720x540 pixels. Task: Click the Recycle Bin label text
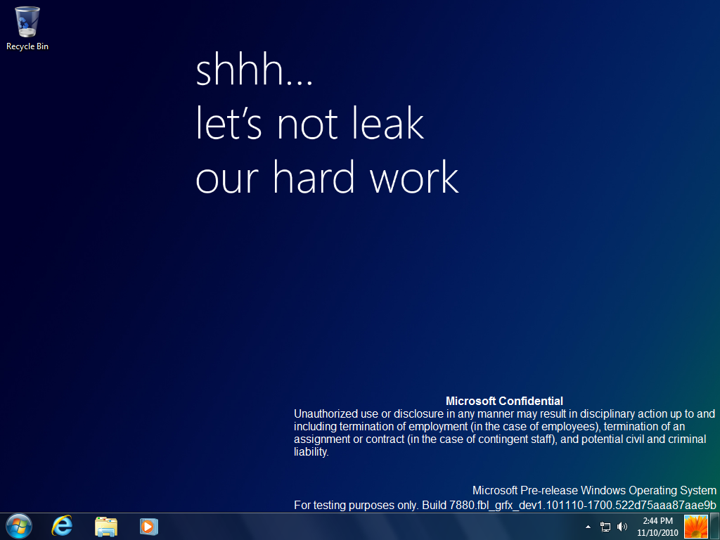27,46
